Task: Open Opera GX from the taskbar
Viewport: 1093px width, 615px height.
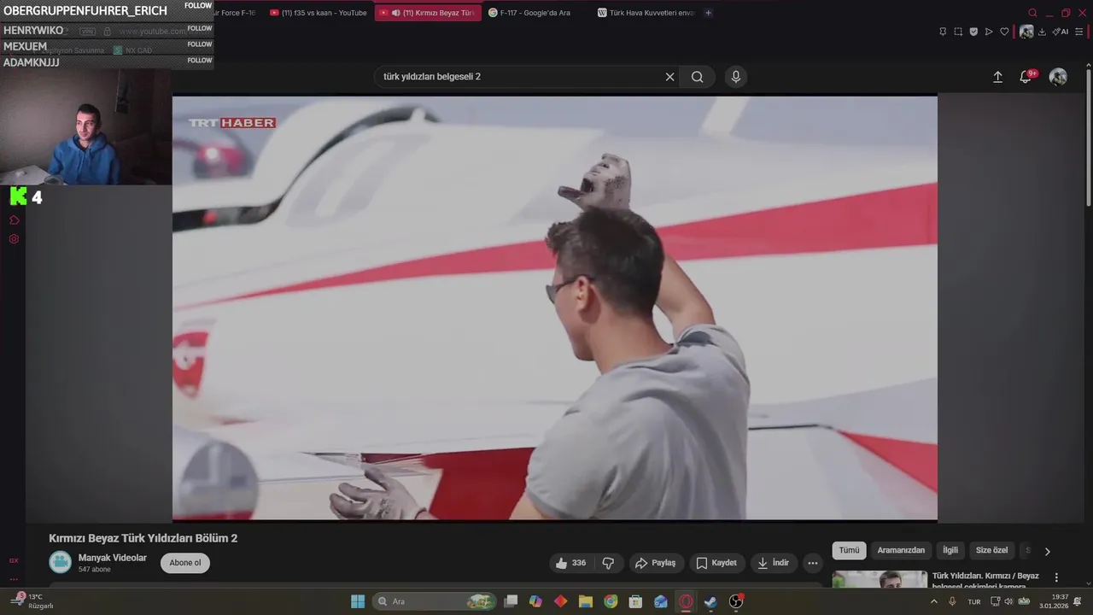Action: pos(686,601)
